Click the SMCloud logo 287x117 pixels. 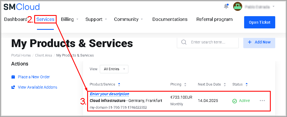click(x=22, y=7)
